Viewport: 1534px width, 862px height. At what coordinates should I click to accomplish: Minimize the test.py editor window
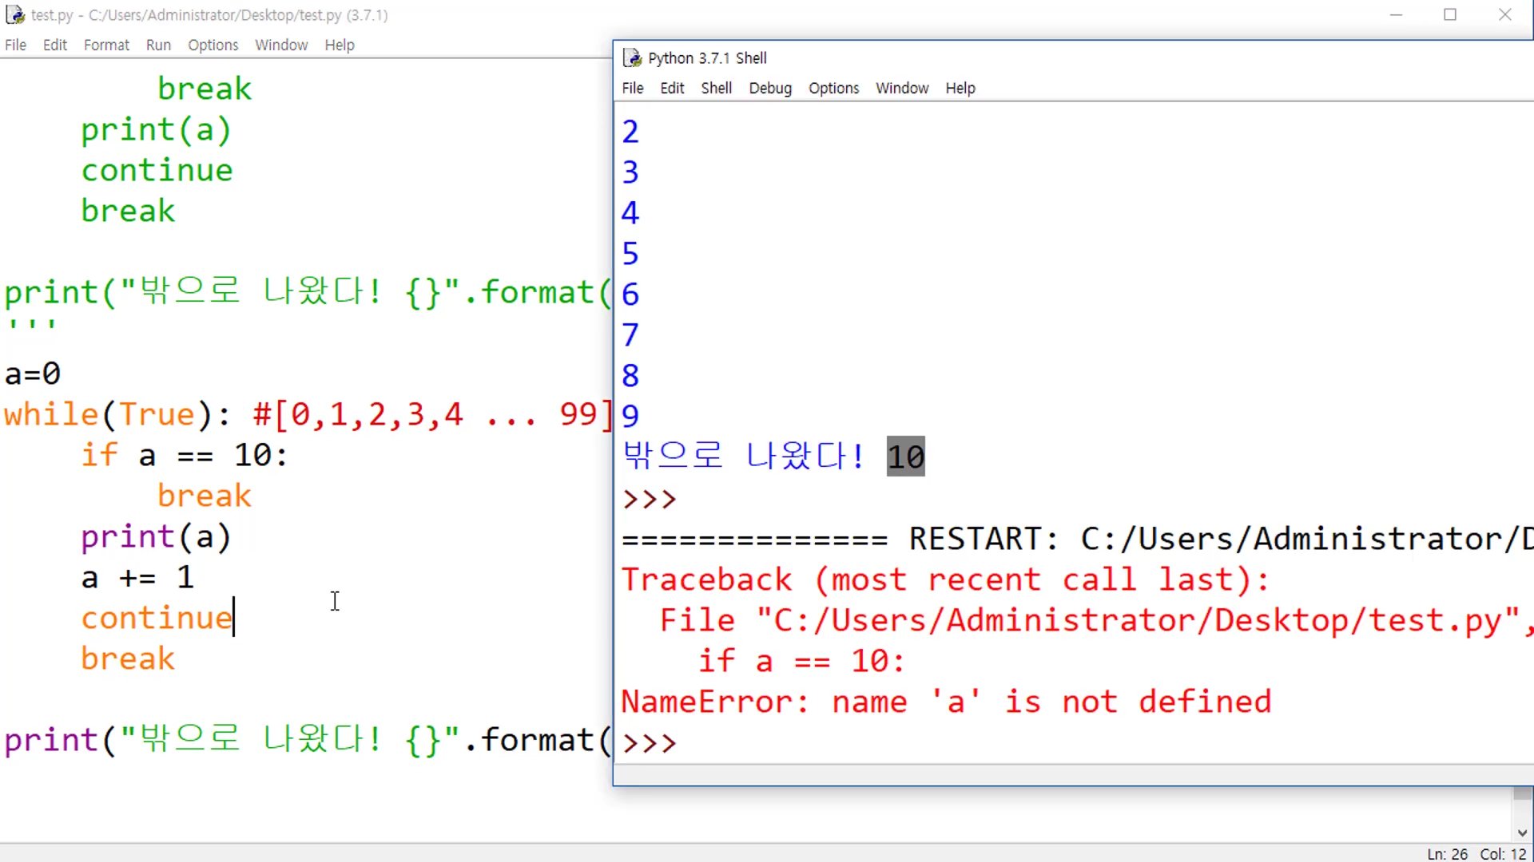click(x=1396, y=14)
